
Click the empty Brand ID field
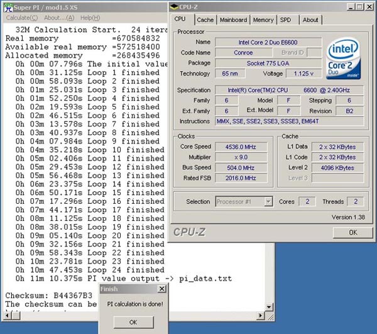[314, 52]
